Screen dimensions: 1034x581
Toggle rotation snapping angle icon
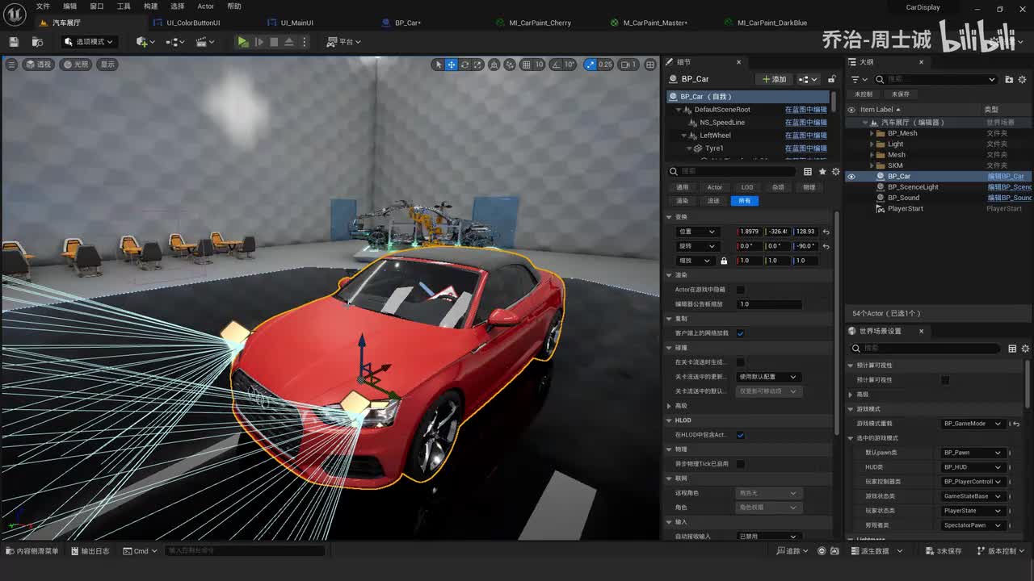(x=557, y=65)
